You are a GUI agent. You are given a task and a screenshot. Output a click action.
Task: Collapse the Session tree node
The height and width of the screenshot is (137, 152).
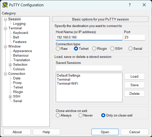click(x=6, y=19)
